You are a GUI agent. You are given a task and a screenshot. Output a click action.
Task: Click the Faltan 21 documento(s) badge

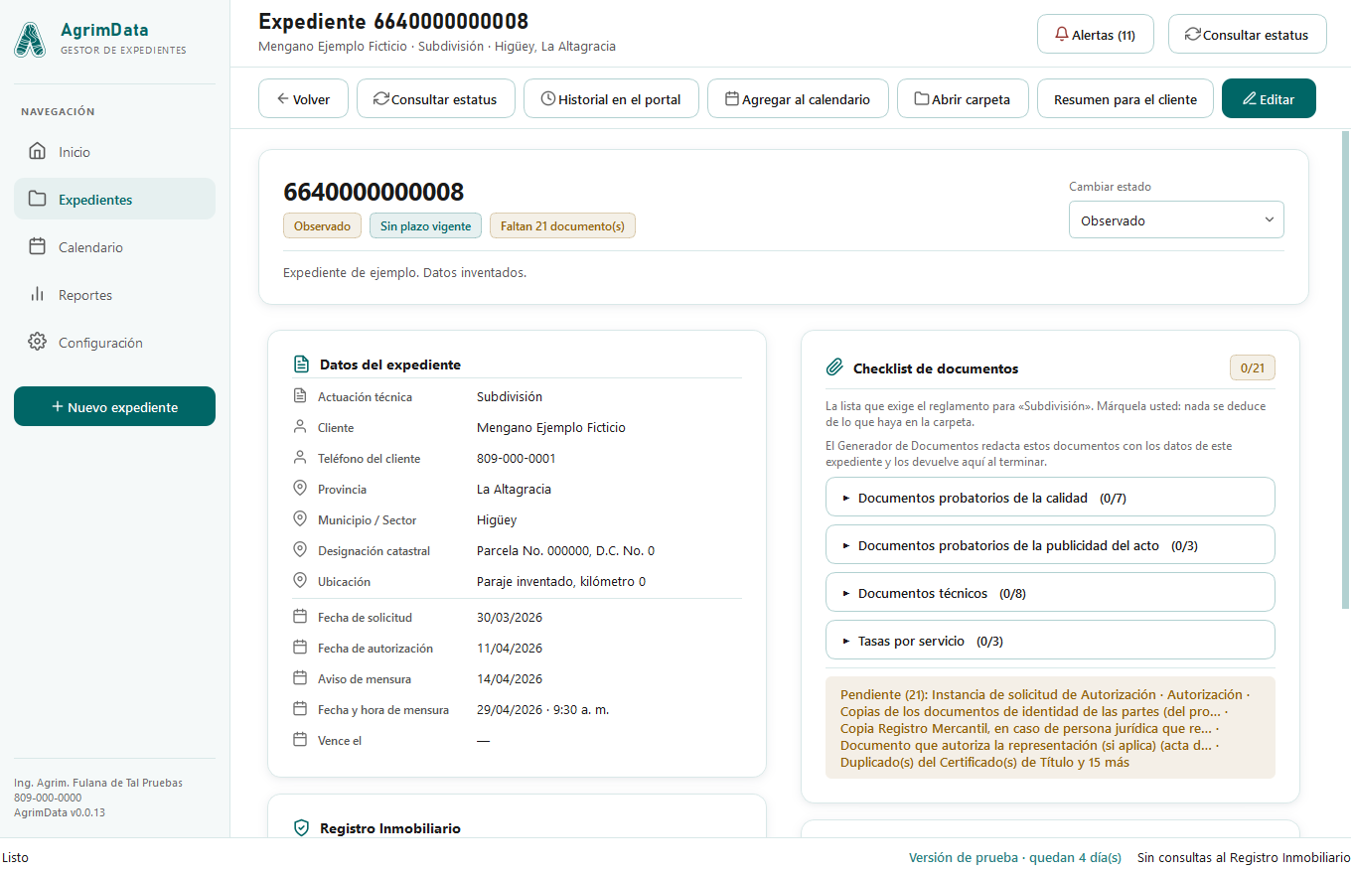tap(562, 225)
